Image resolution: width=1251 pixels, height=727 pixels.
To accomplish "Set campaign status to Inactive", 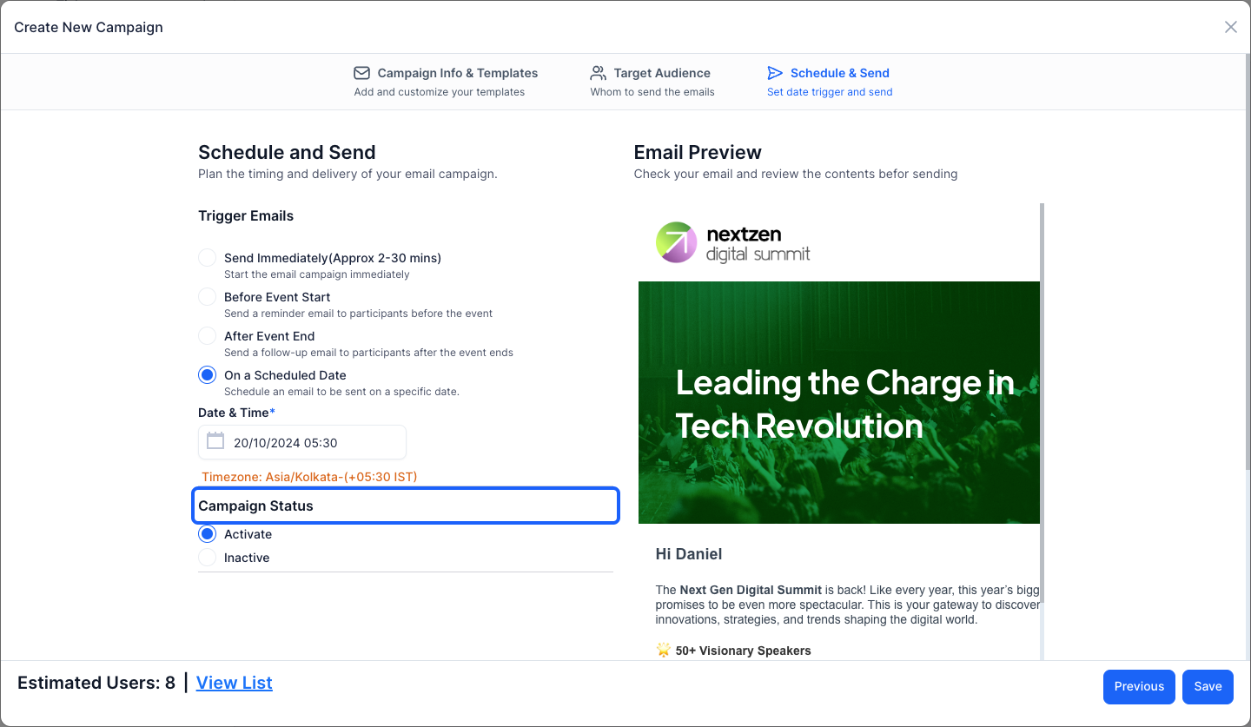I will (207, 558).
